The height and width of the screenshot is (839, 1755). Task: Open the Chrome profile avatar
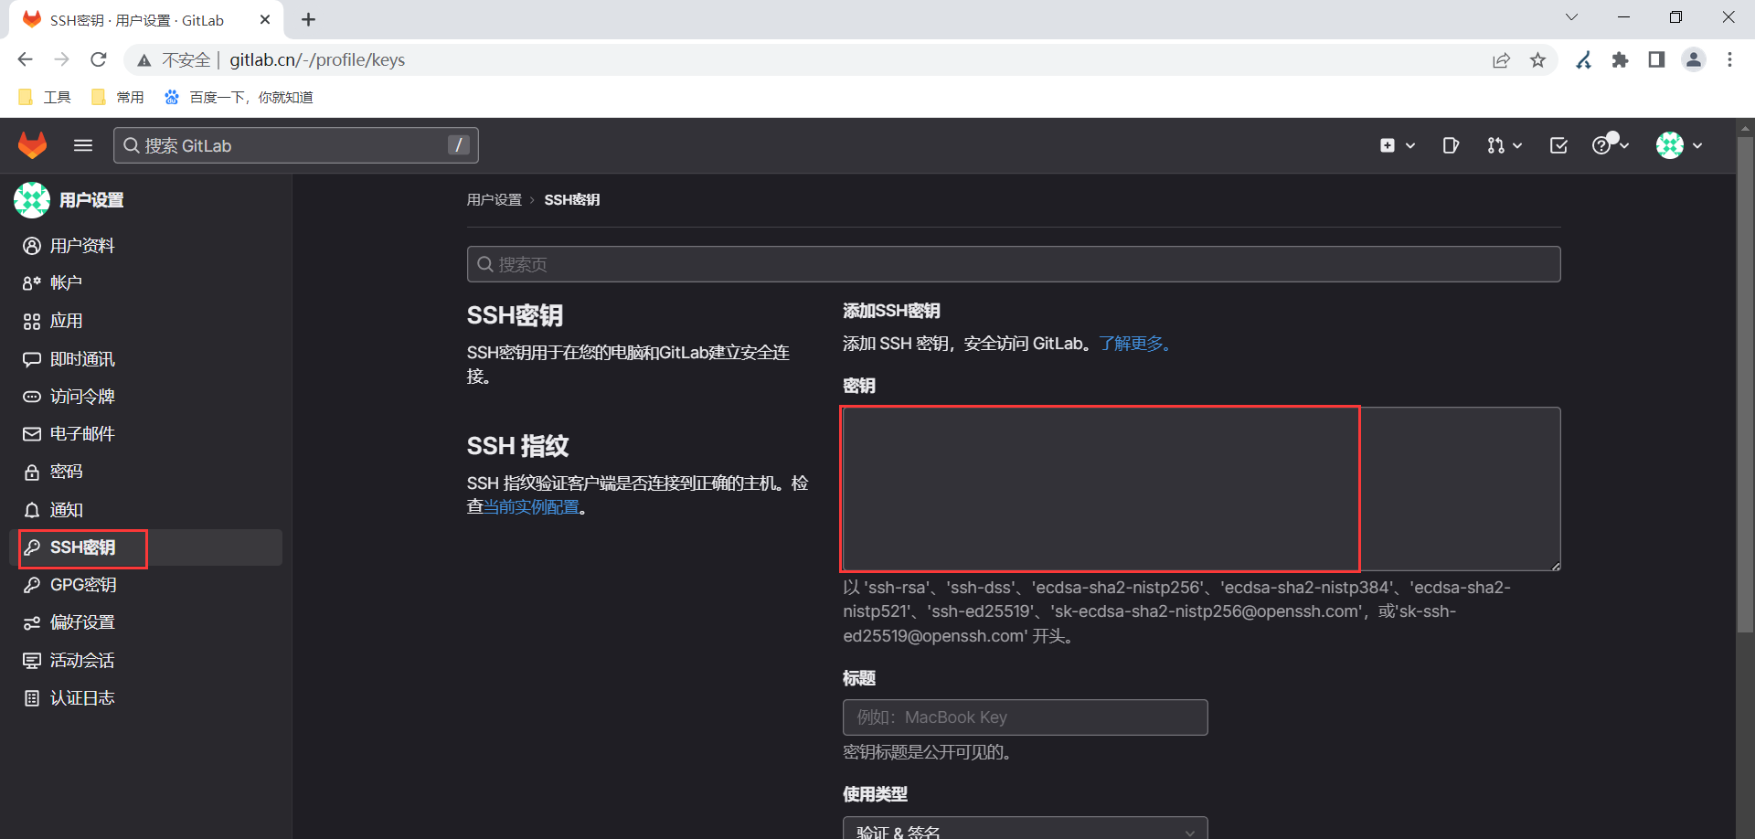click(x=1694, y=59)
